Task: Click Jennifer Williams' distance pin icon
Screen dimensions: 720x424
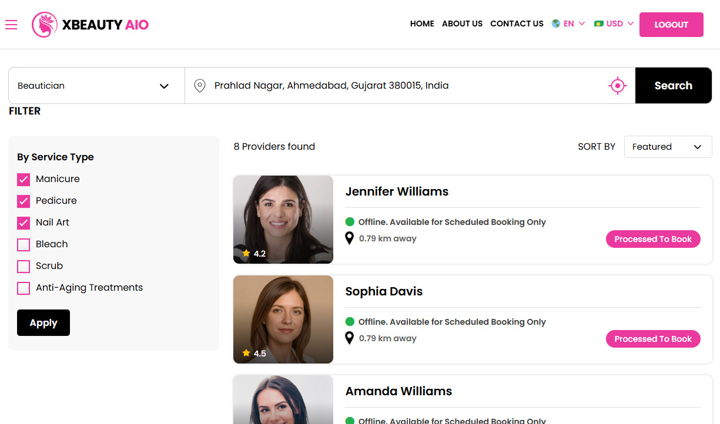Action: [x=349, y=238]
